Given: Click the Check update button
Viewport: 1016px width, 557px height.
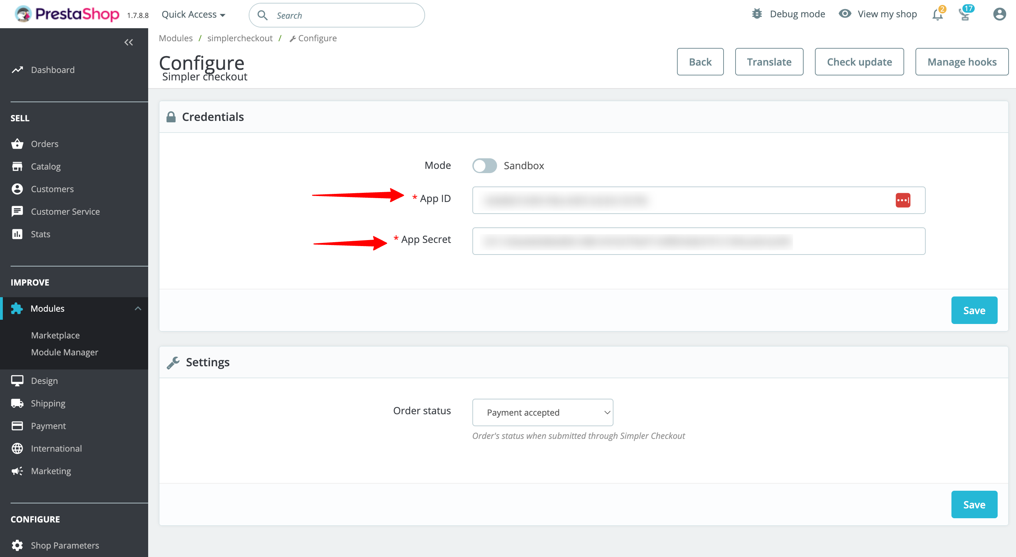Looking at the screenshot, I should click(x=859, y=62).
